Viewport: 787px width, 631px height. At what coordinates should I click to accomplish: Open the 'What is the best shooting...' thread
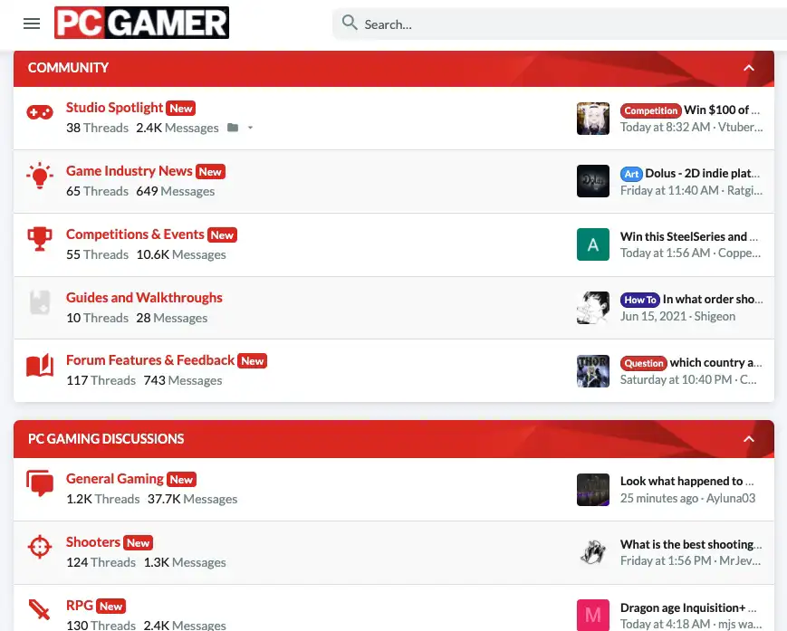[691, 544]
